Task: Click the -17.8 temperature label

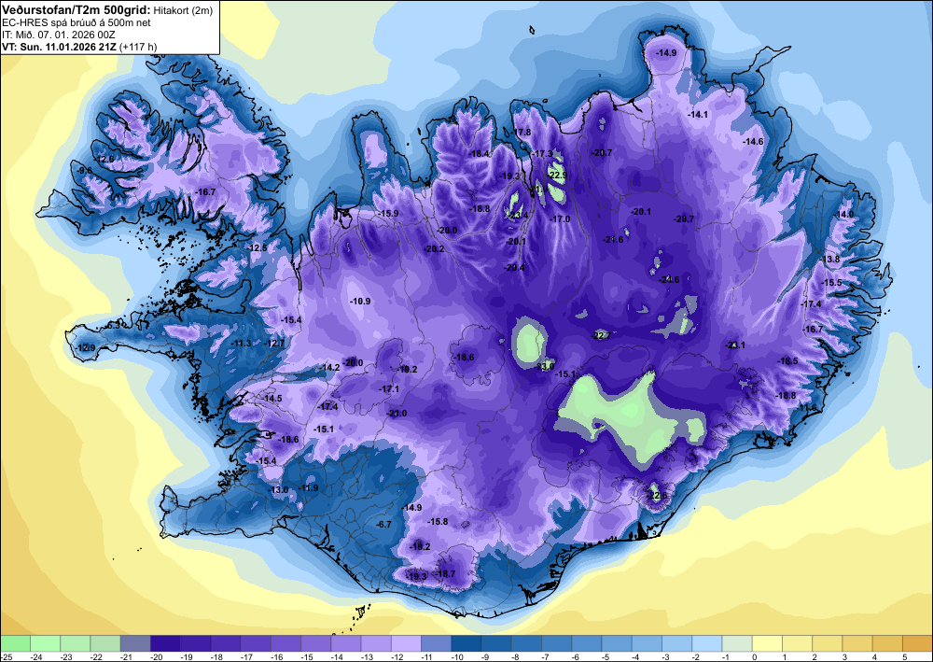Action: pyautogui.click(x=522, y=133)
